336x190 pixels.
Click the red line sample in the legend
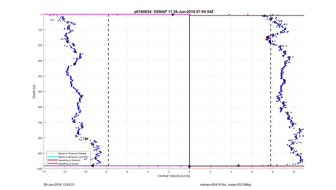tap(52, 160)
